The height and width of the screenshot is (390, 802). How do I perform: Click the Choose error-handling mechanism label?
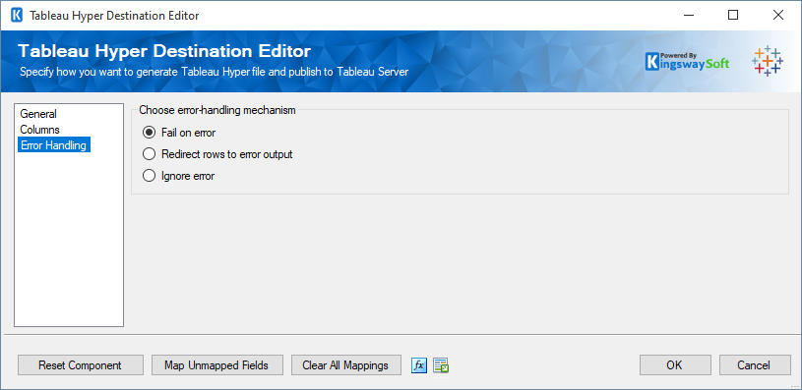coord(217,110)
